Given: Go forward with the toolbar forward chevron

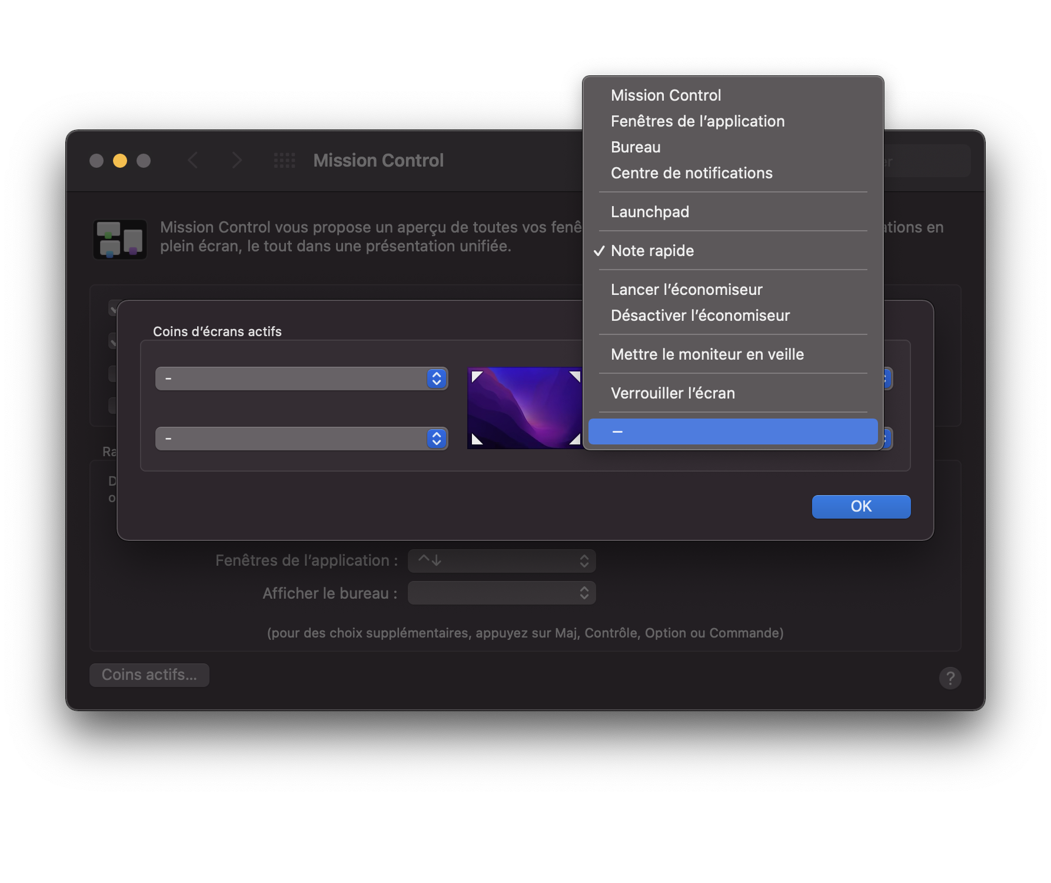Looking at the screenshot, I should pos(237,160).
